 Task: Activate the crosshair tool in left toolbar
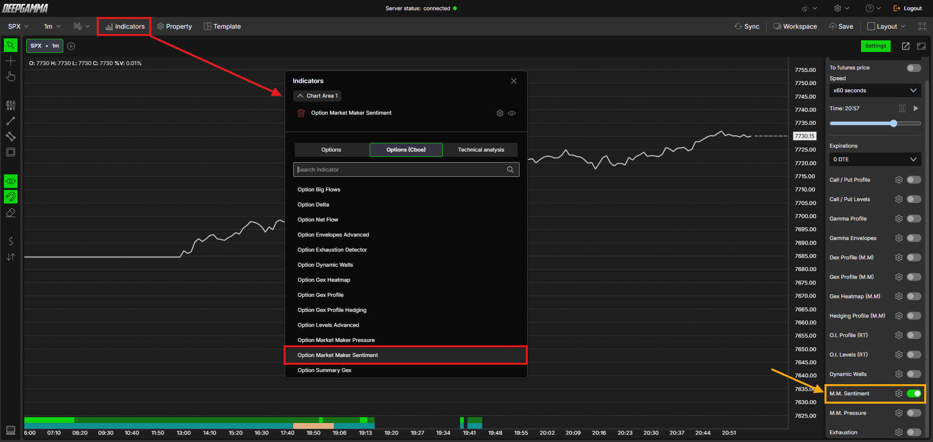(x=11, y=61)
